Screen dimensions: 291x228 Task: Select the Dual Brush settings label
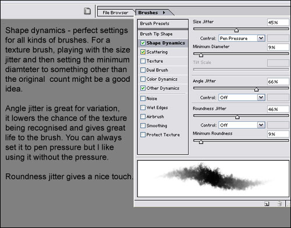click(157, 70)
